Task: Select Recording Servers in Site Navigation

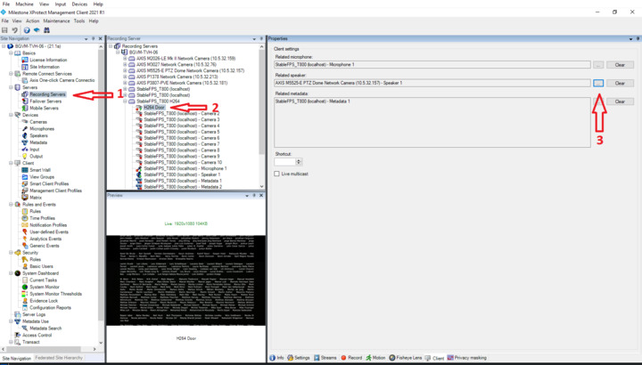Action: point(46,93)
